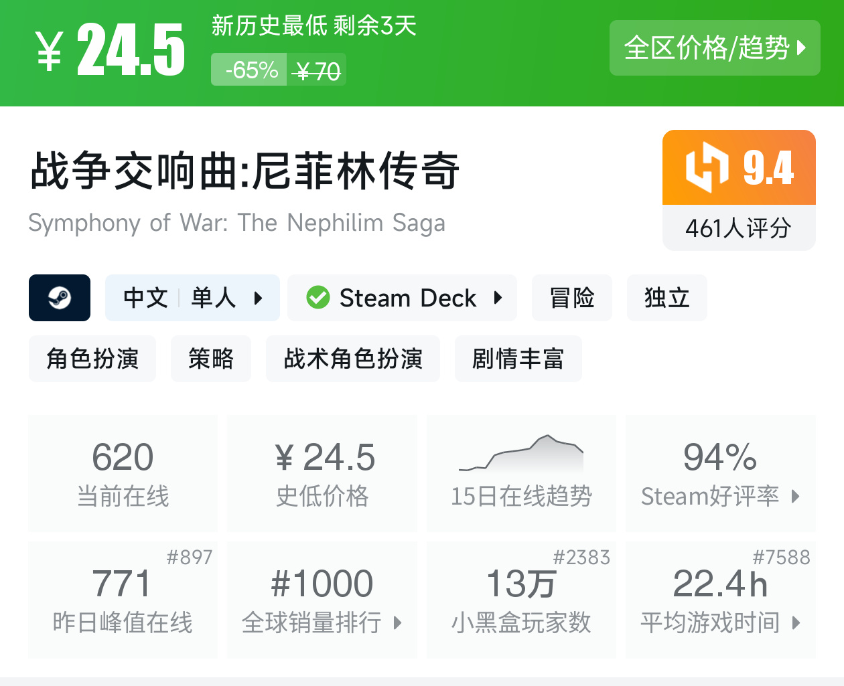Open 全区价格/趋势 regional price trends
Screen dimensions: 844x686
[x=714, y=48]
